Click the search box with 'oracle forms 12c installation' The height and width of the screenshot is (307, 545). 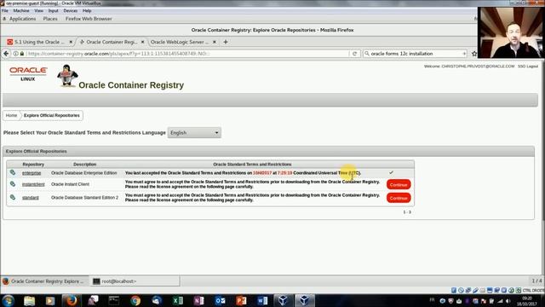point(416,54)
